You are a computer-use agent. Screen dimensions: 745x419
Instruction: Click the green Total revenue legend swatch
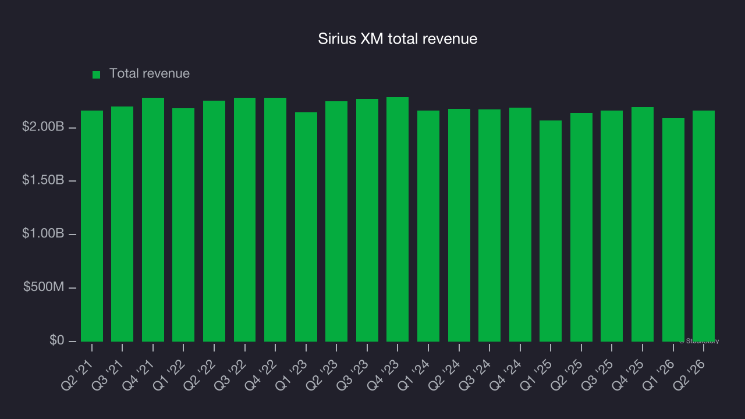97,74
